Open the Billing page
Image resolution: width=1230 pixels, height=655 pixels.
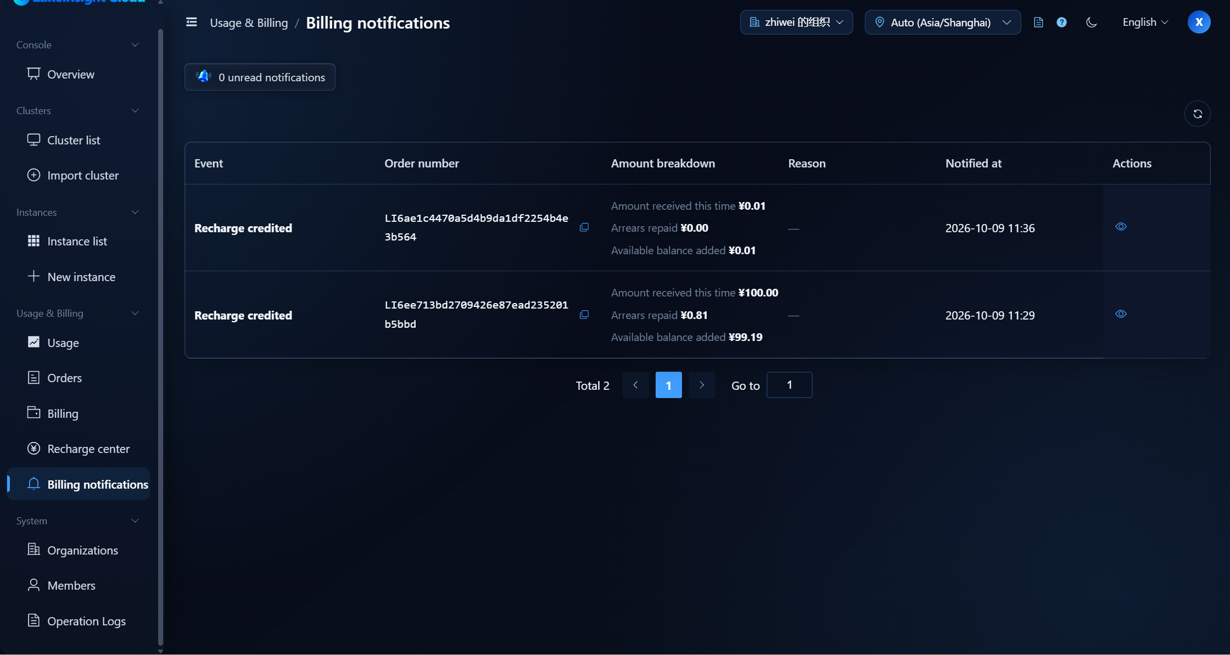tap(78, 413)
